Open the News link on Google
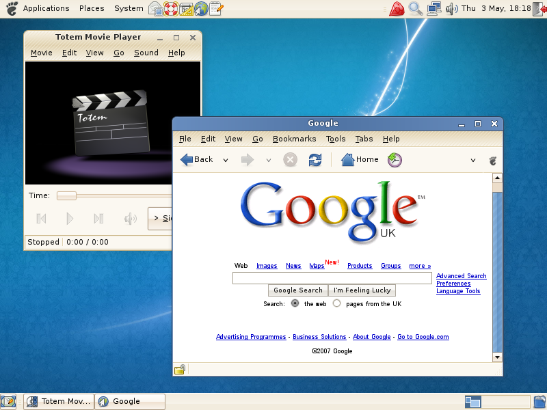This screenshot has height=410, width=547. 293,266
